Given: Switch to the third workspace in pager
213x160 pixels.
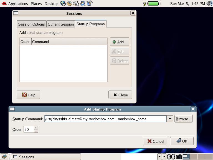Looking at the screenshot, I should [201, 157].
